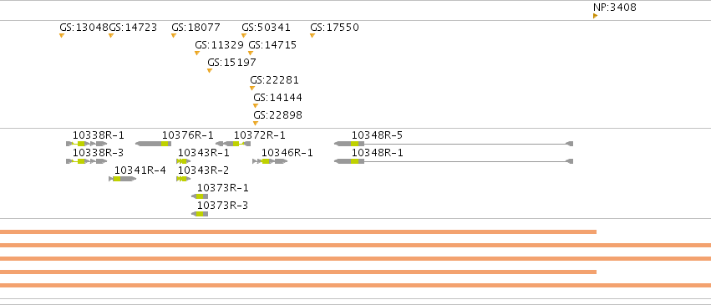Select the 10346R-1 gene model
711x305 pixels.
point(270,161)
